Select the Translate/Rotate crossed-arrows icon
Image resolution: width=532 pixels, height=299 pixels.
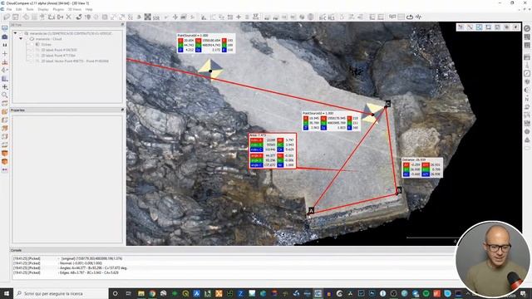click(x=175, y=17)
